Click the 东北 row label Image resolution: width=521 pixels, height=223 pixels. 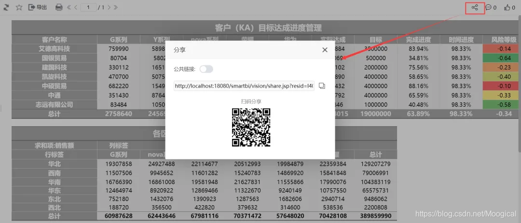(55, 199)
